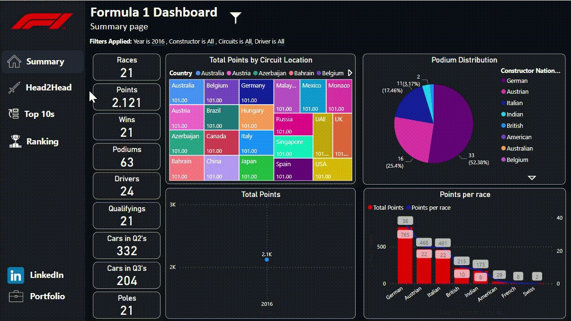Open the filter funnel icon beside the title

pos(234,17)
